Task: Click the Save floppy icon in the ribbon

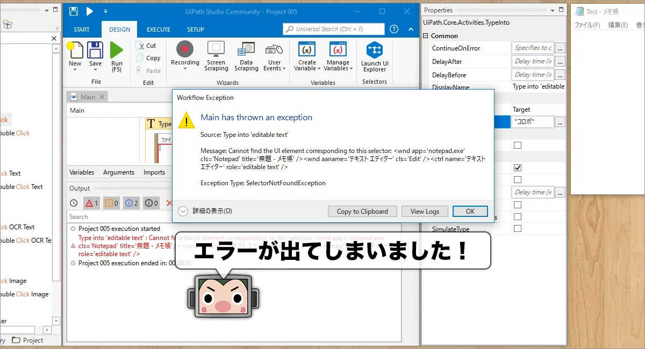Action: pyautogui.click(x=95, y=50)
